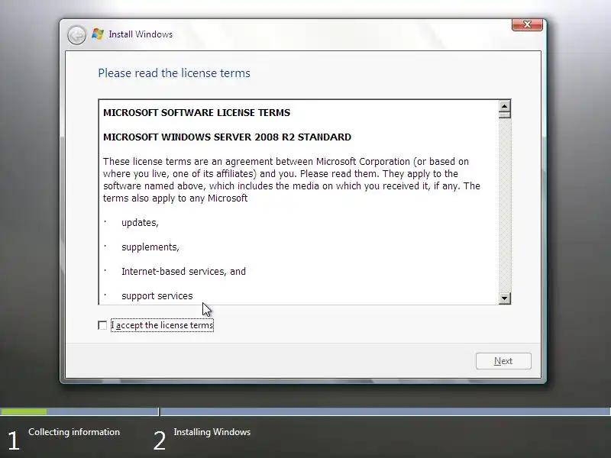Click the license scrollbar track below the thumb
The height and width of the screenshot is (458, 611).
coord(505,205)
